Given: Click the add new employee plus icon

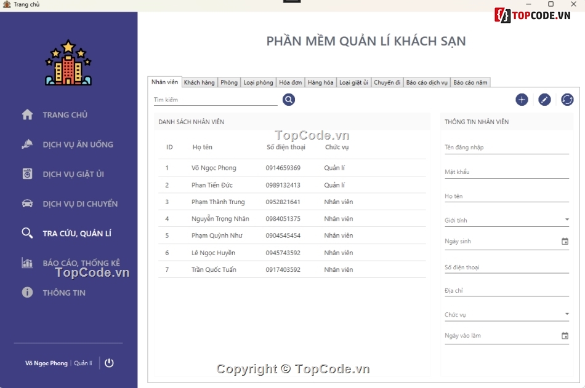Looking at the screenshot, I should click(x=522, y=99).
